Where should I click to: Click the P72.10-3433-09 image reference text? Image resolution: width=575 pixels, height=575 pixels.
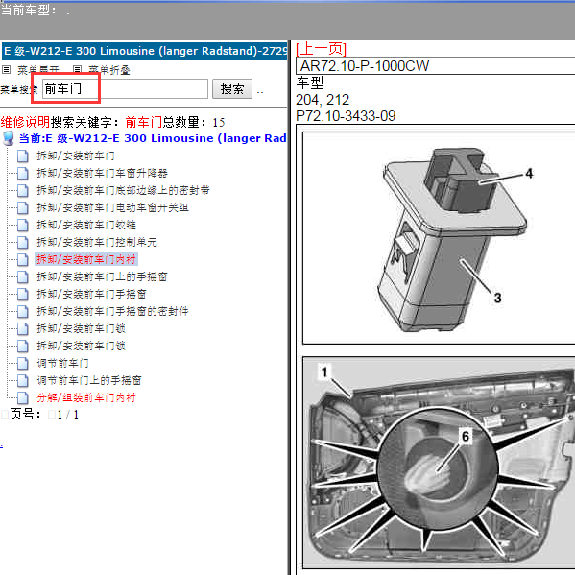tap(346, 116)
